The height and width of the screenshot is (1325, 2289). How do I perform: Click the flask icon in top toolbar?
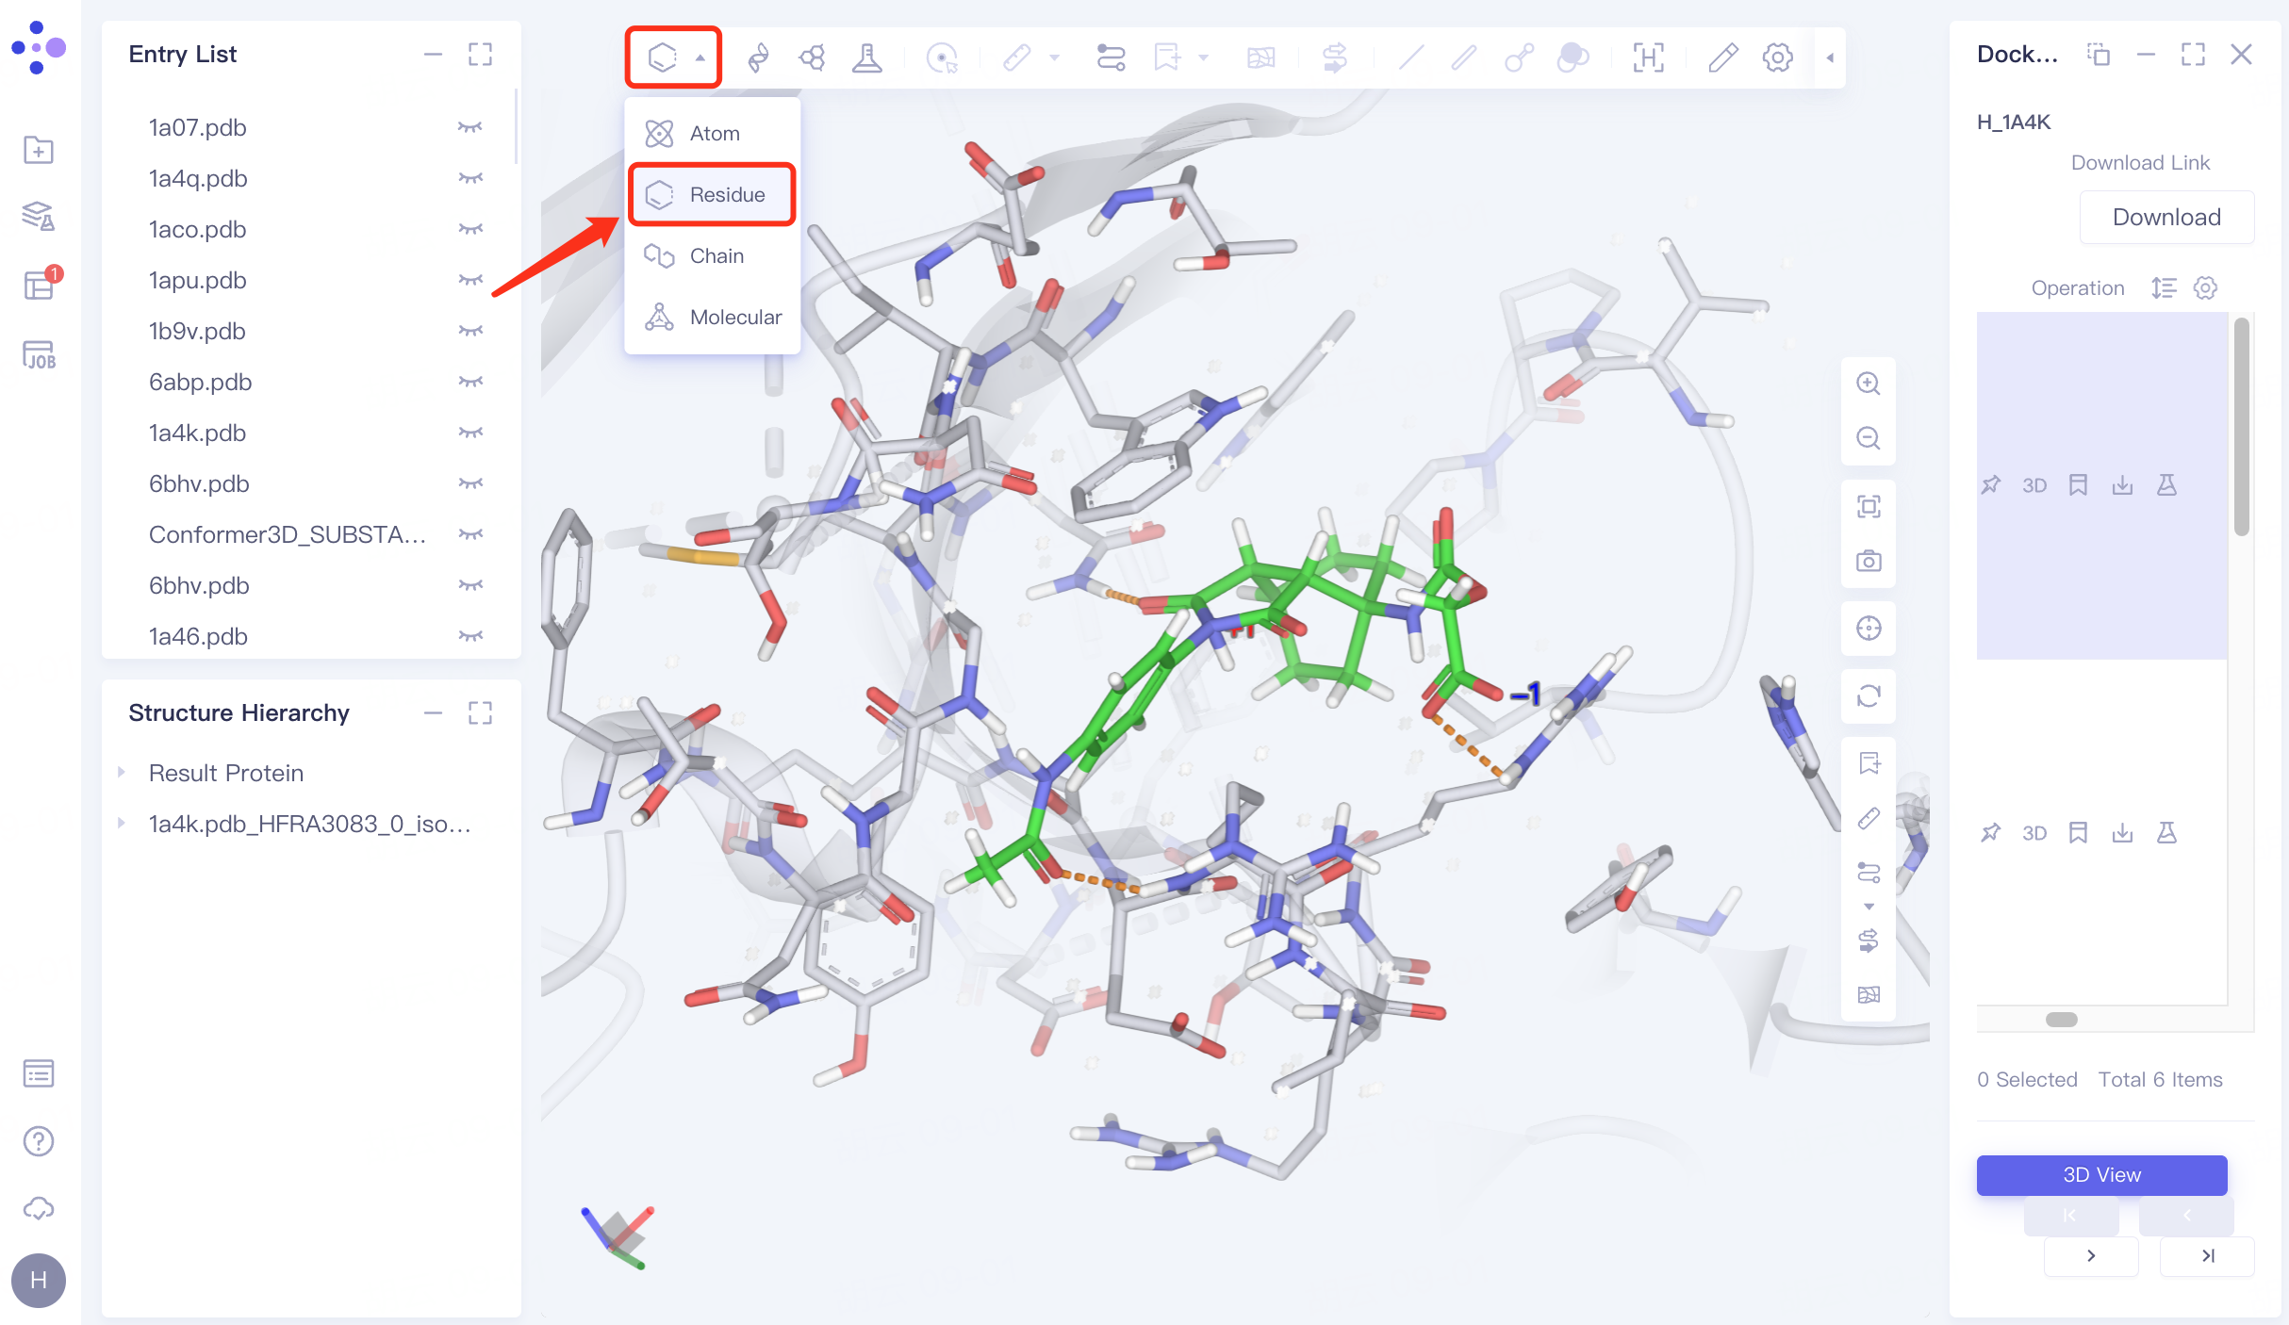tap(866, 57)
